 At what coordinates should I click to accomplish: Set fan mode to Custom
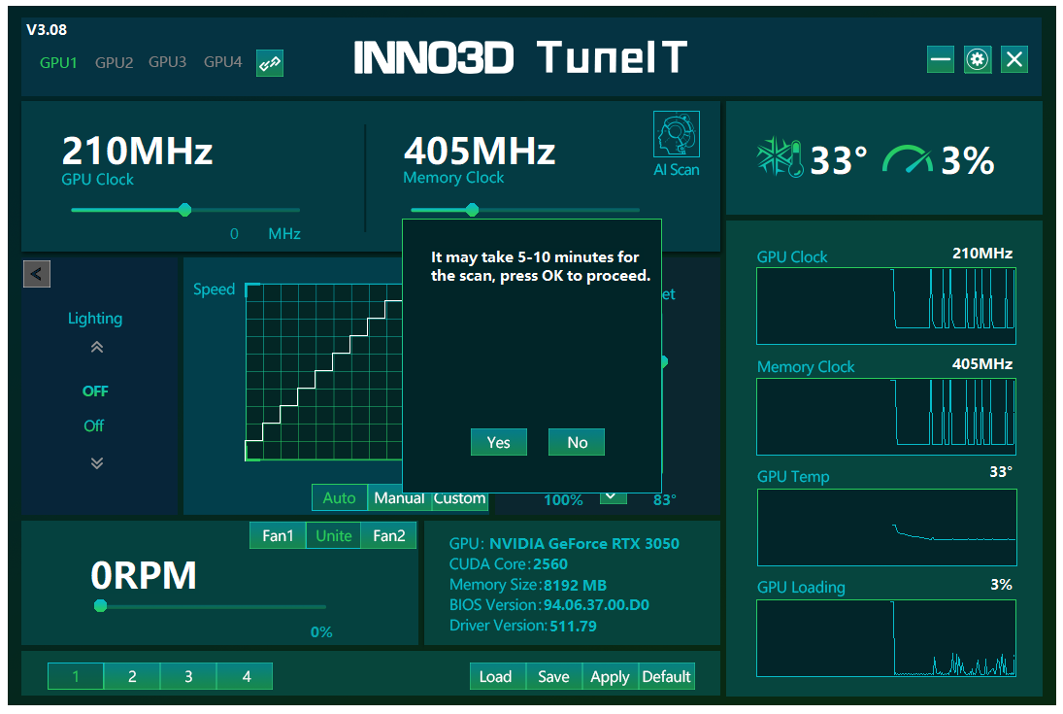pos(459,497)
